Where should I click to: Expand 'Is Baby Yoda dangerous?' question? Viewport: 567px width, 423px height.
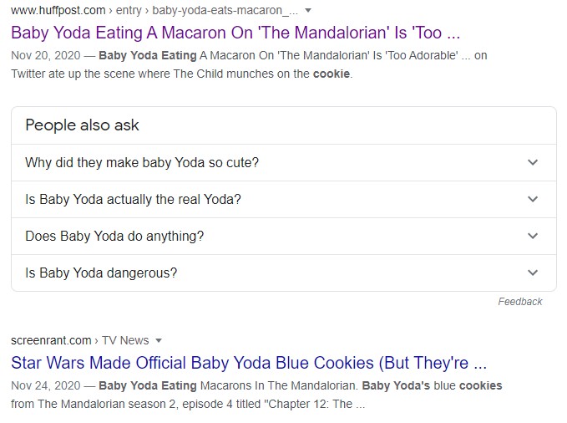[x=101, y=273]
